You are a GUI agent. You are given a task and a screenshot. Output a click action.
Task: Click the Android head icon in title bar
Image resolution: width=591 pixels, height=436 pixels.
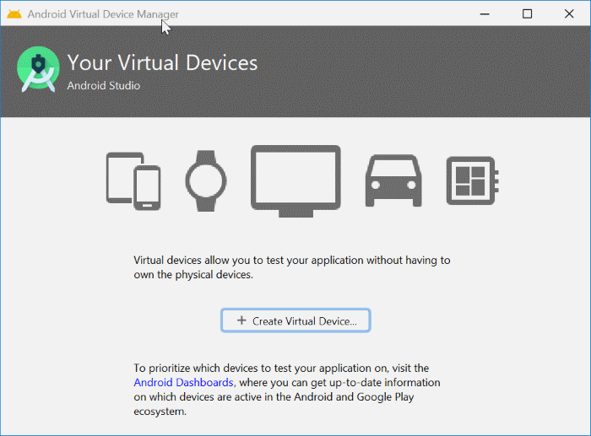click(14, 14)
